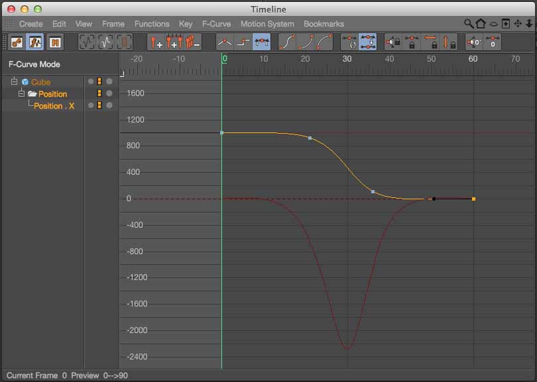This screenshot has height=382, width=537.
Task: Toggle Lock Time horizontal bar padlock
Action: pos(430,42)
